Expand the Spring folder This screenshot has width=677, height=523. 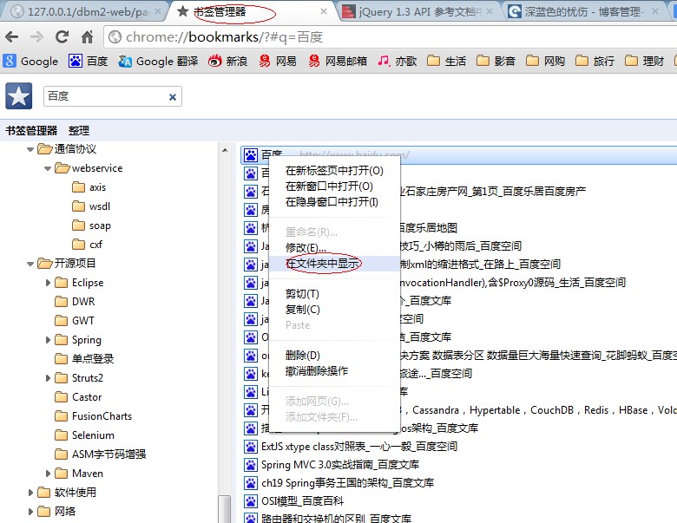point(48,340)
